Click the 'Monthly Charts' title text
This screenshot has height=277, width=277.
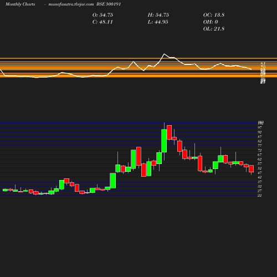20,4
